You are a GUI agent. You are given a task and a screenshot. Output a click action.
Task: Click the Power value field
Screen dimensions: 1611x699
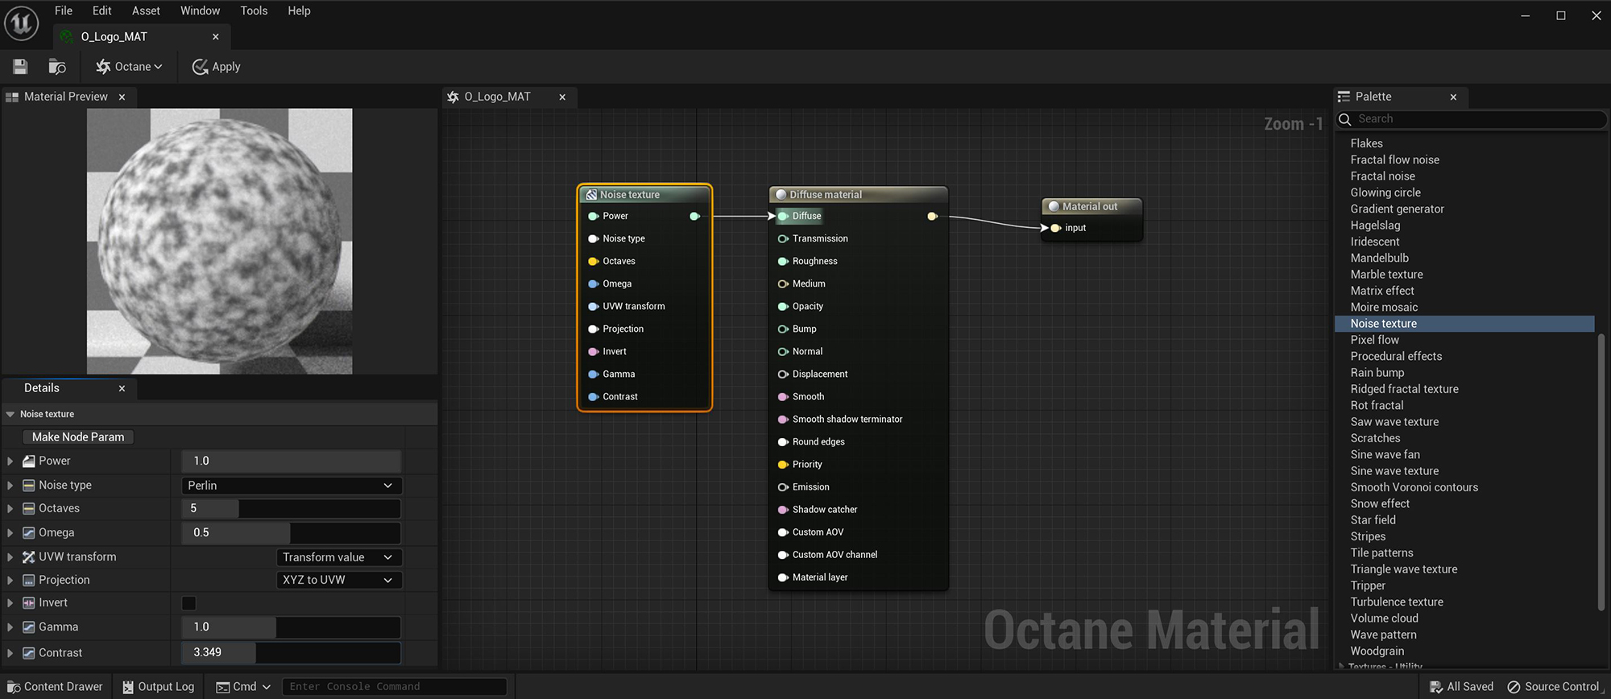[292, 461]
